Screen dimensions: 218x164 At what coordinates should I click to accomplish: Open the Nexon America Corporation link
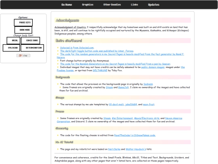(x=174, y=118)
